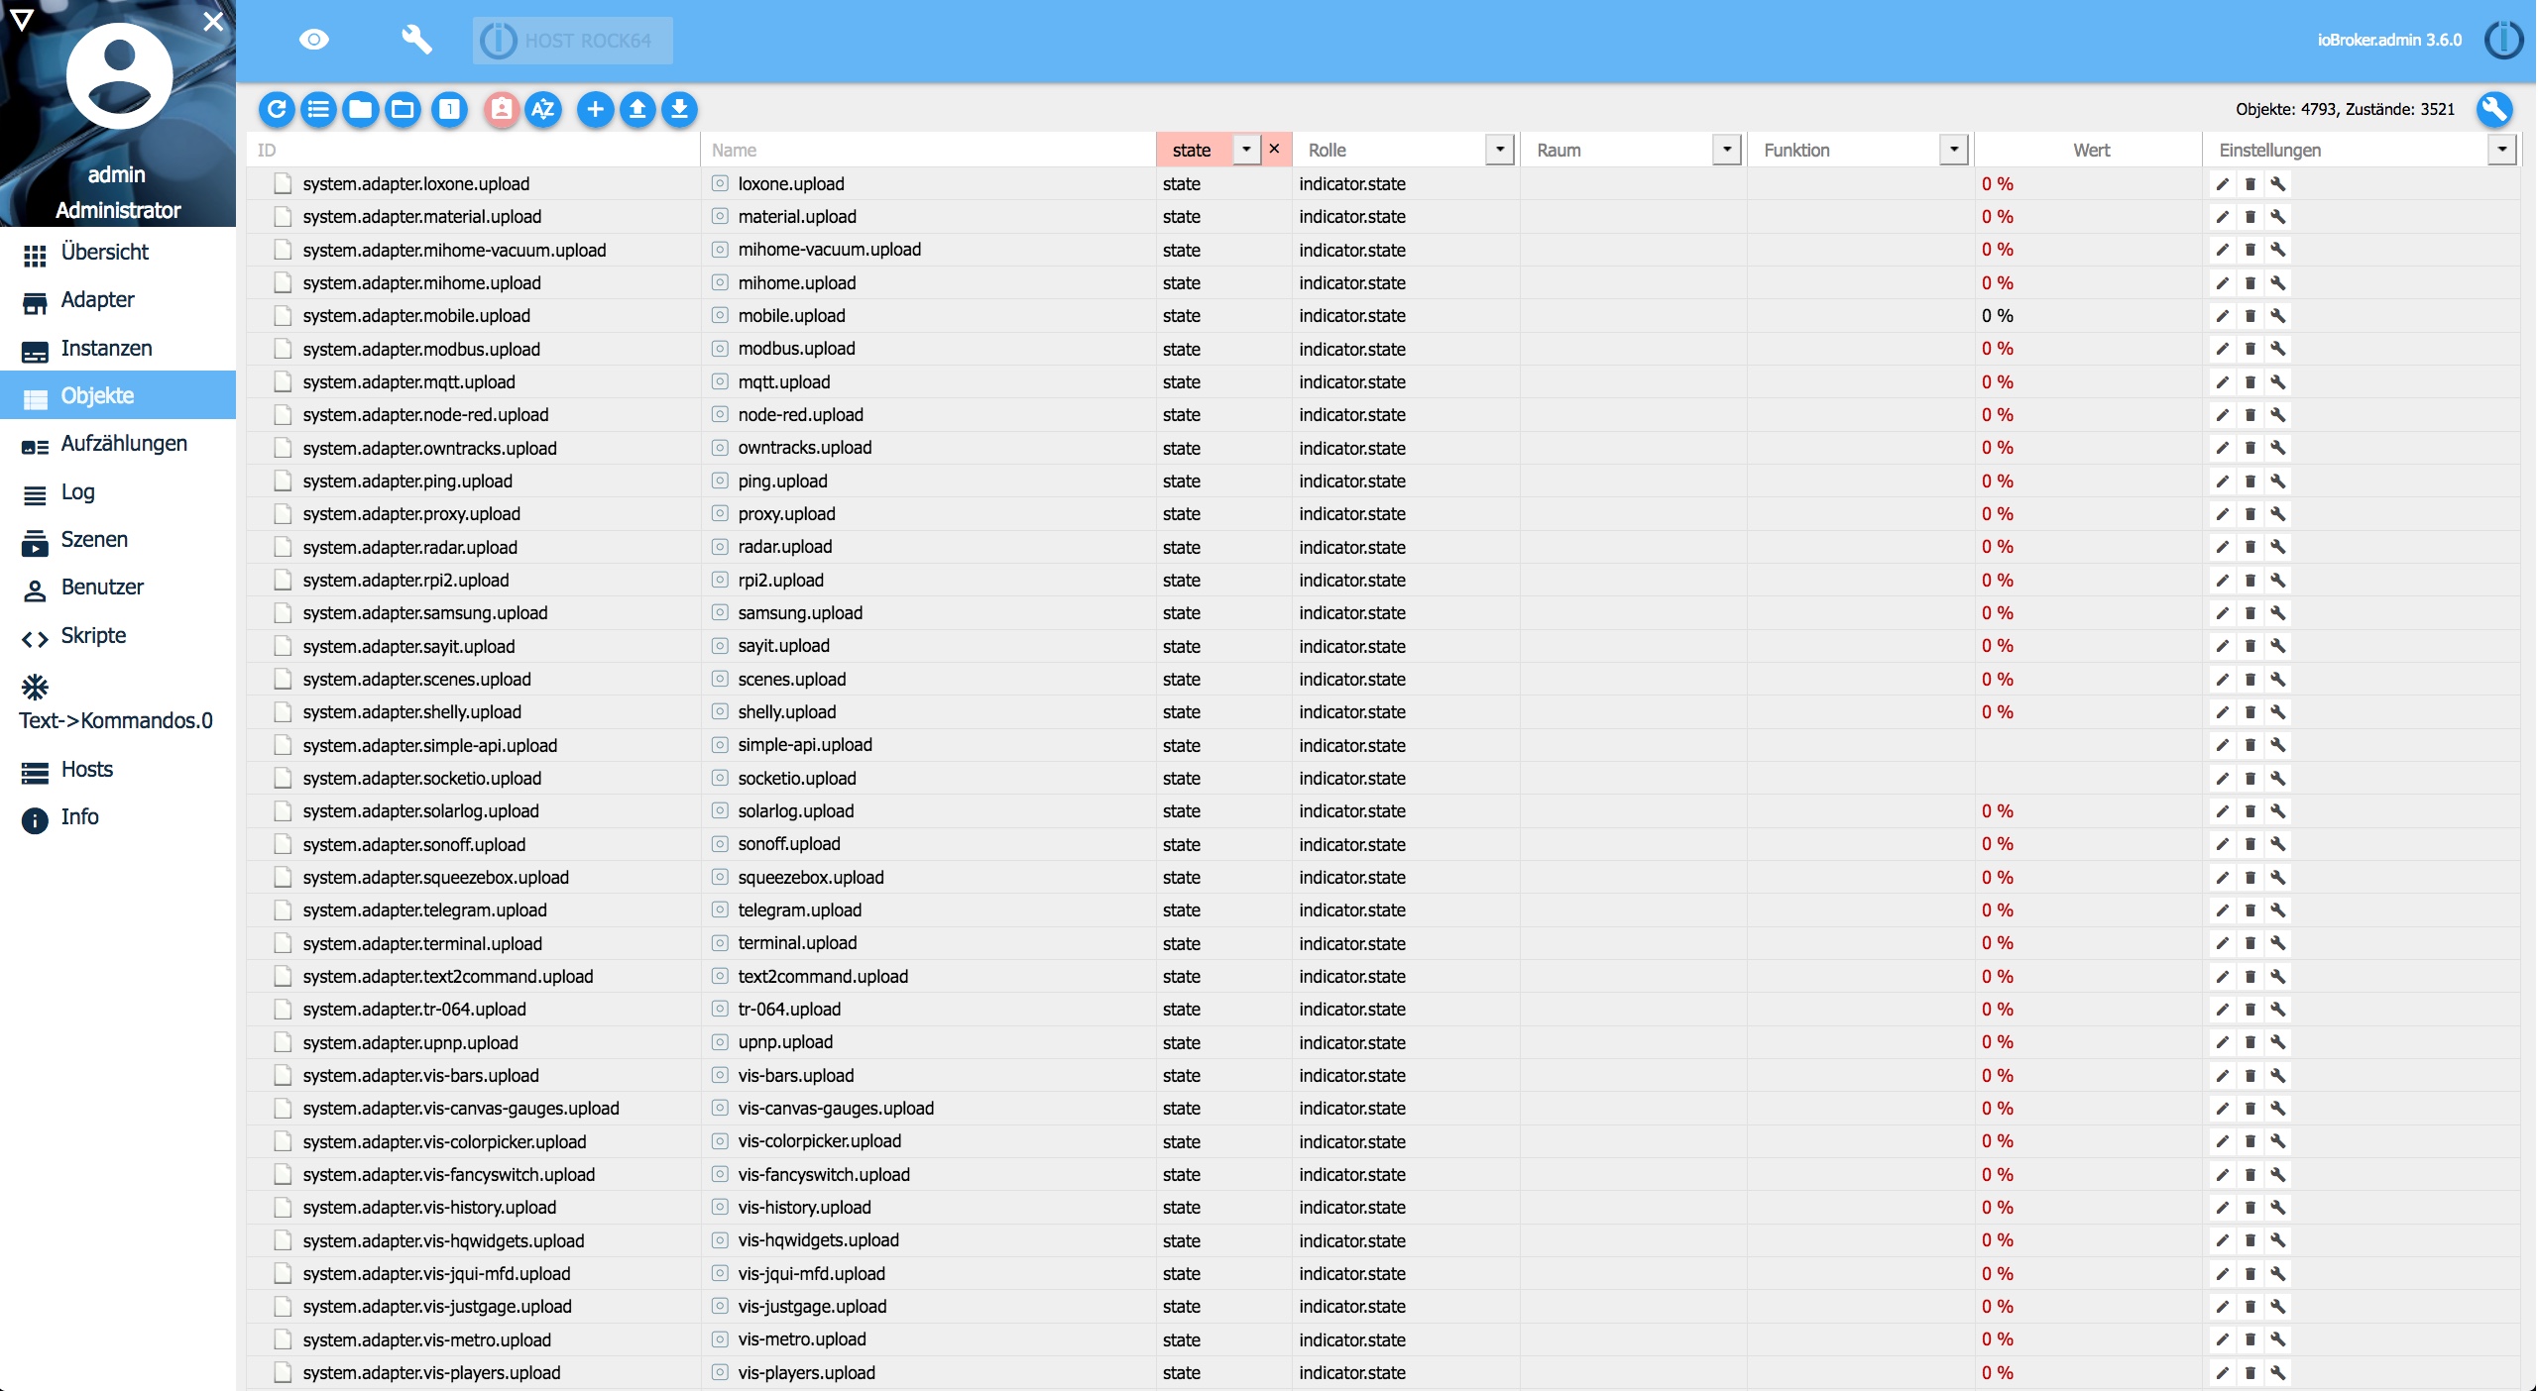Click the download objects arrow button
Viewport: 2538px width, 1391px height.
click(680, 109)
